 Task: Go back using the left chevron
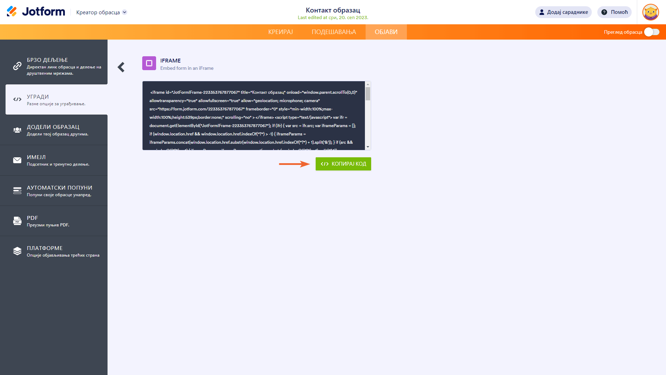pyautogui.click(x=121, y=67)
